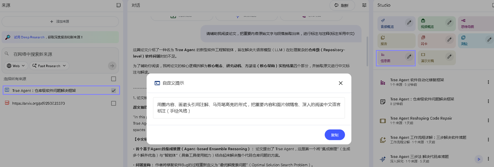
Task: Play the 三步法 解决代码库难题 audio
Action: coord(479,159)
